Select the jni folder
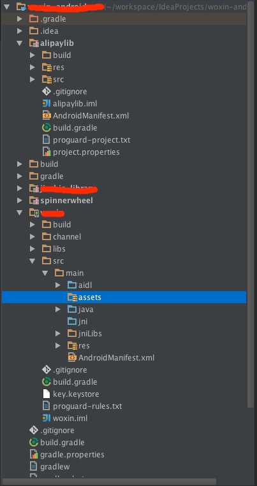Viewport: 257px width, 486px height. point(83,322)
